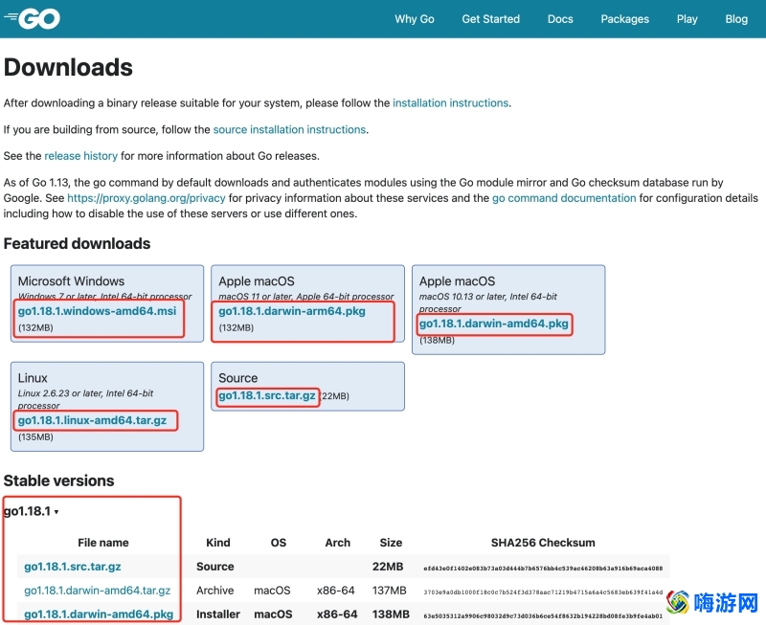The height and width of the screenshot is (625, 766).
Task: Click the "Apple macOS" title above the arm64 package
Action: click(257, 281)
